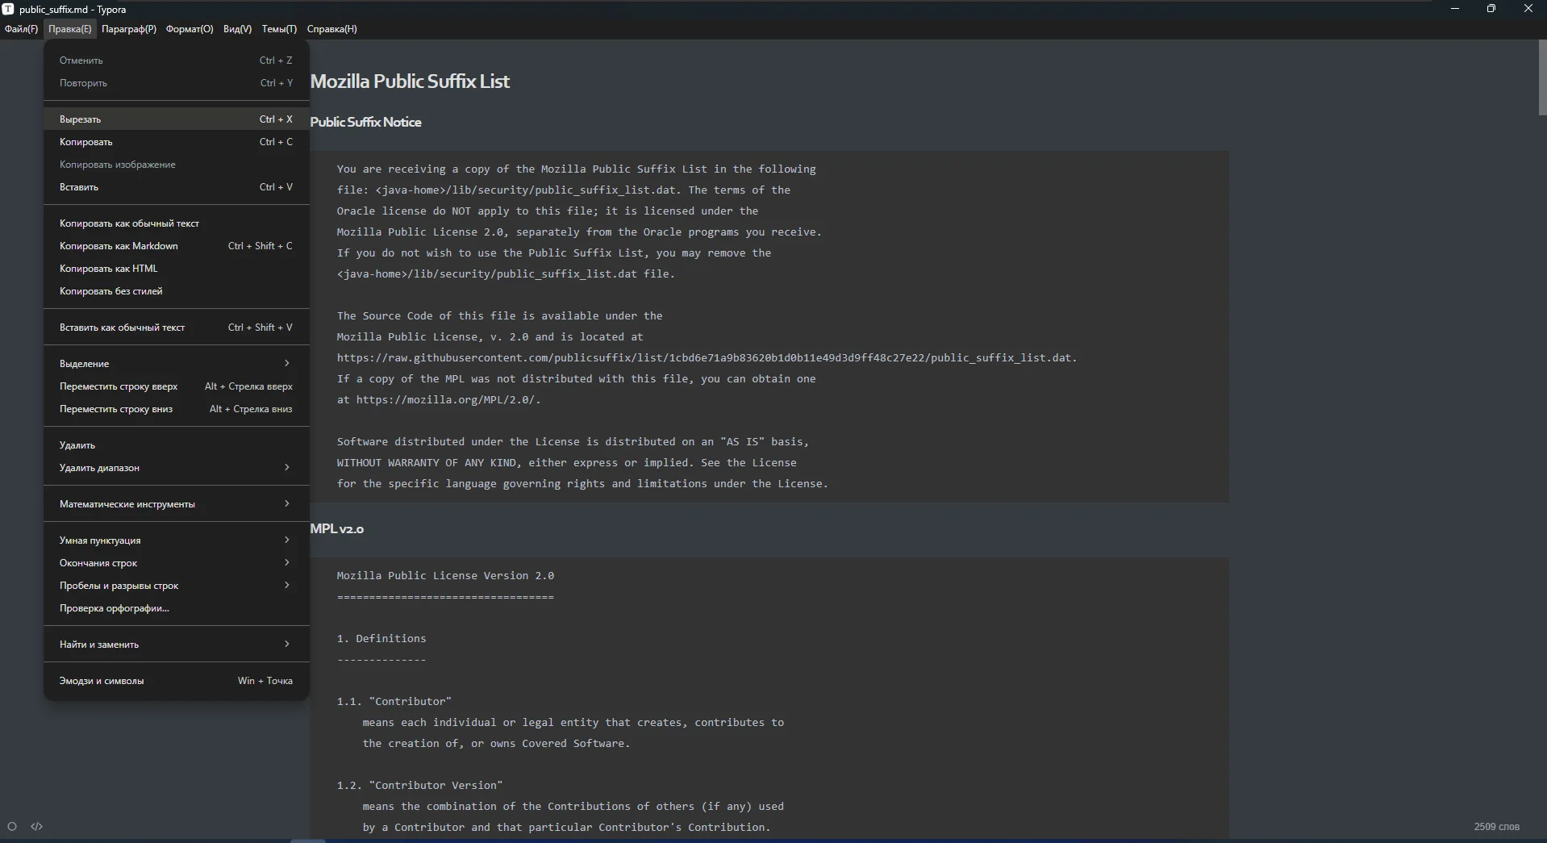Toggle source code mode icon
Image resolution: width=1547 pixels, height=843 pixels.
click(x=37, y=826)
